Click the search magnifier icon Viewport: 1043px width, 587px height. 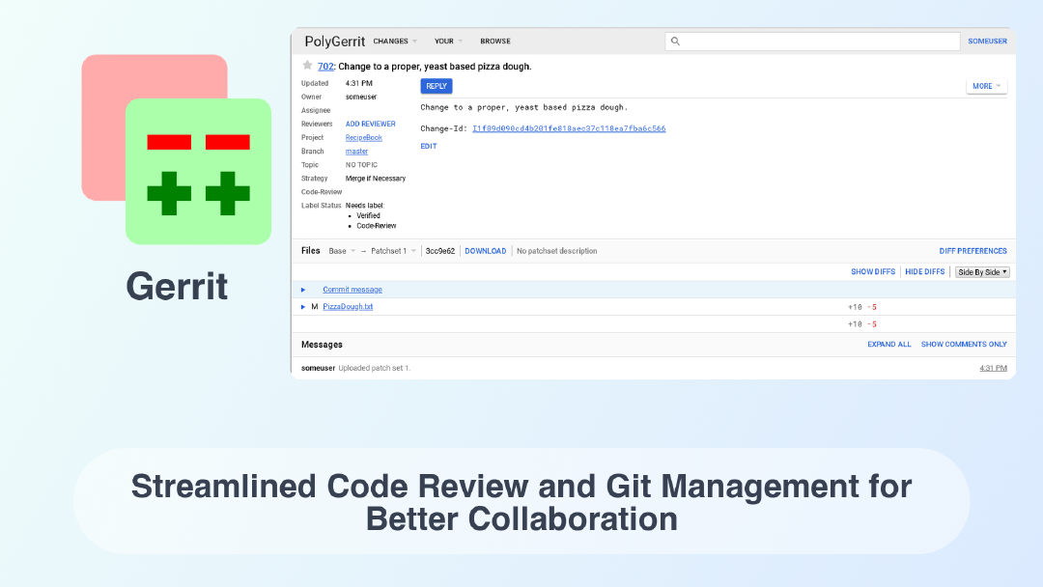coord(675,42)
